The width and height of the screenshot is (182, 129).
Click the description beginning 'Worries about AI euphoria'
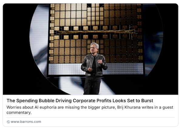coord(90,110)
